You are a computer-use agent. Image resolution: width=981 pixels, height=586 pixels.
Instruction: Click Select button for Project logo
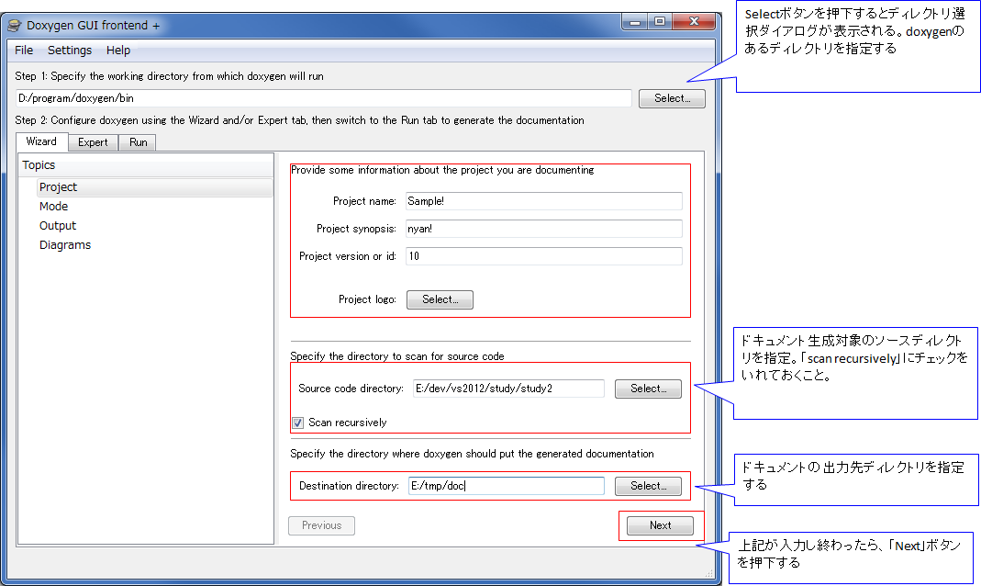[440, 299]
